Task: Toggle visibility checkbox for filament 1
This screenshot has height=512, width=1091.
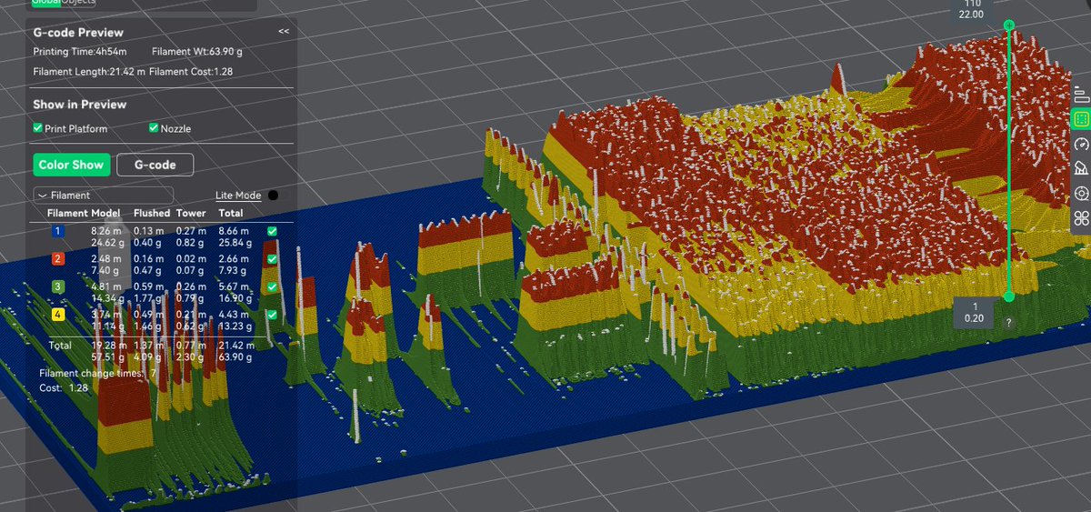Action: [x=271, y=231]
